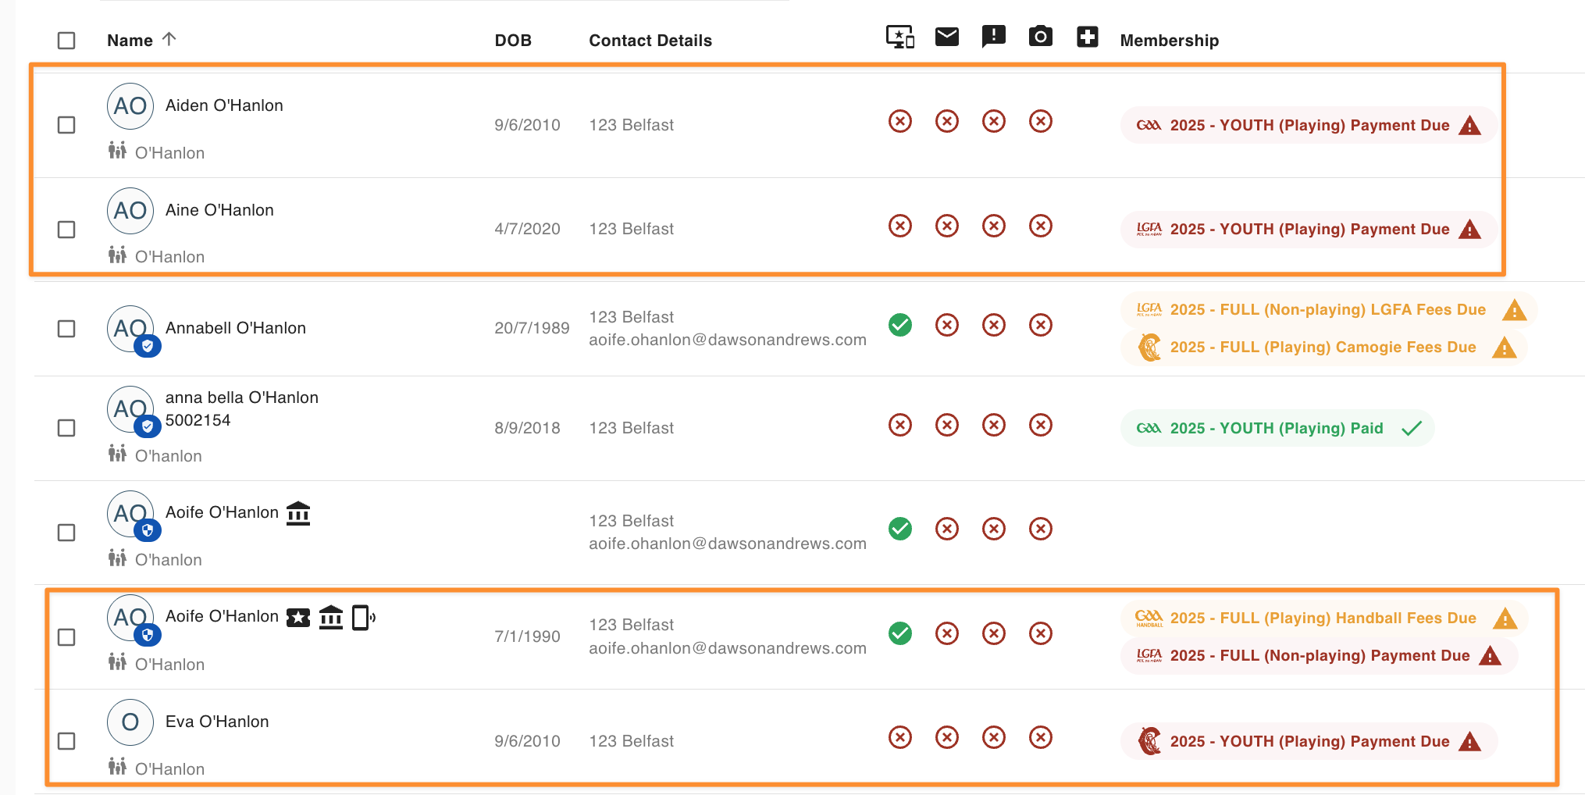Open anna bella O'Hanlon's member name

(x=242, y=397)
